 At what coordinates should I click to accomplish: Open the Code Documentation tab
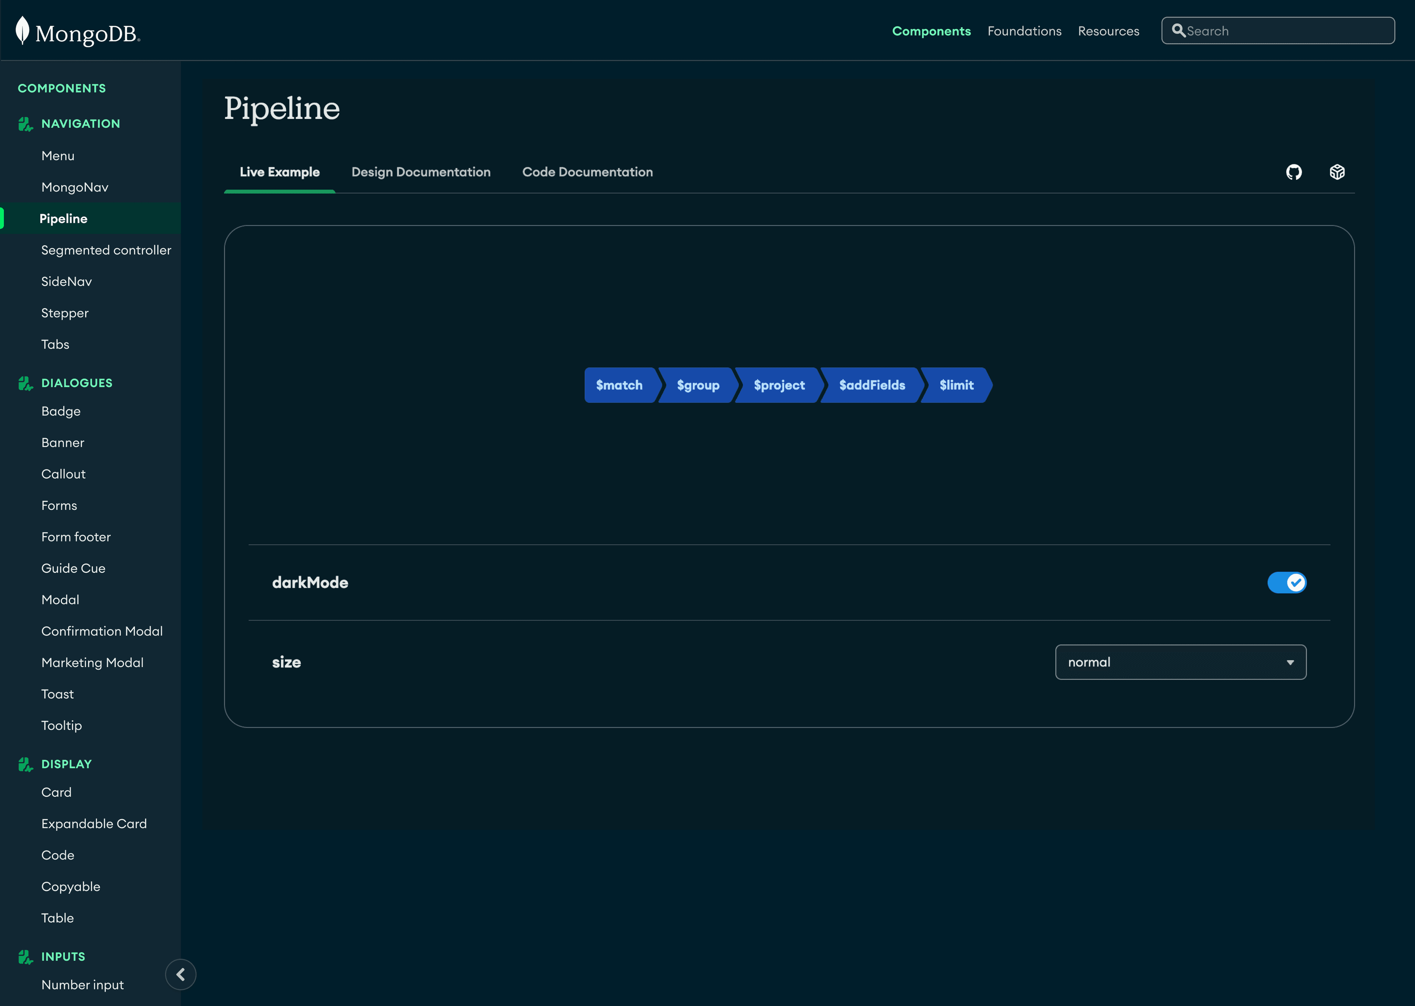click(587, 172)
